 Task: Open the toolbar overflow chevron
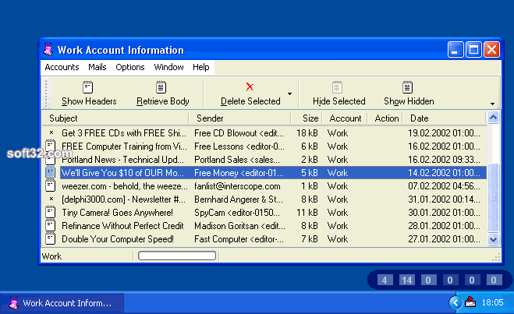tap(492, 104)
